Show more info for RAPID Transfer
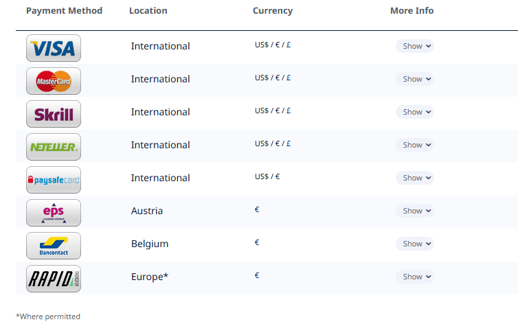Screen dimensions: 518x324 (x=415, y=277)
